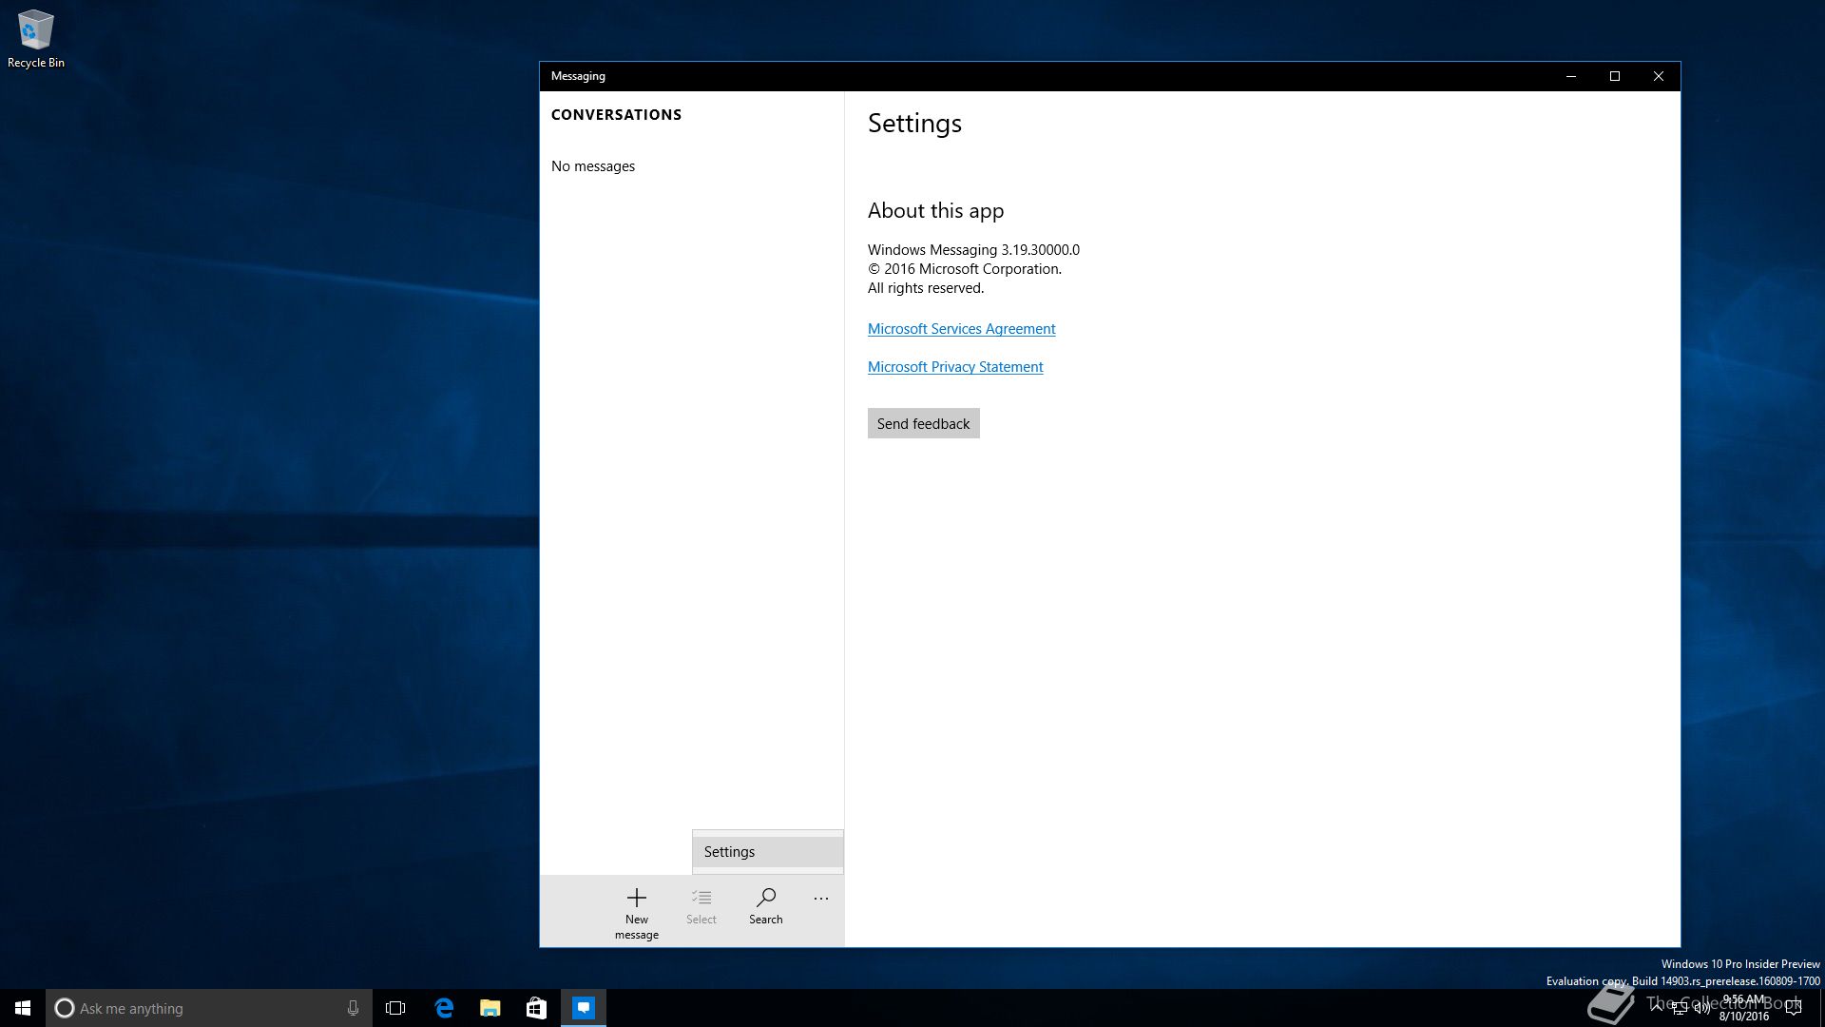Click the volume speaker tray icon

point(1701,1009)
